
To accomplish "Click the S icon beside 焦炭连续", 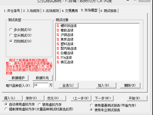I will [58, 39].
